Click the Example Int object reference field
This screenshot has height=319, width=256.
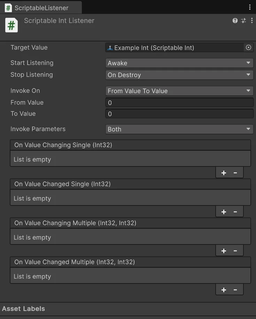174,48
